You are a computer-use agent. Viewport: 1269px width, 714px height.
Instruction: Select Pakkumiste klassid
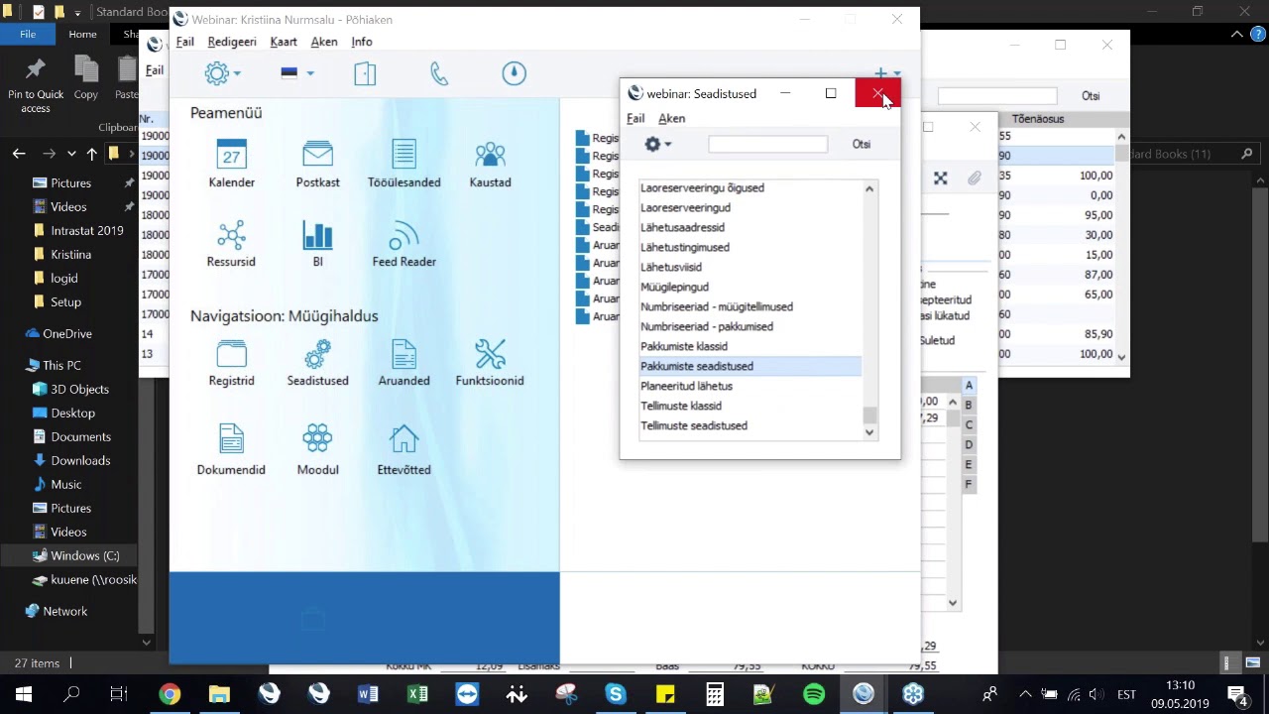(x=750, y=346)
